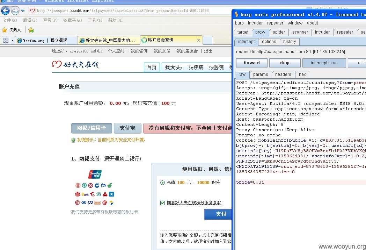Open the 收藏夹(A) menu

(73, 20)
